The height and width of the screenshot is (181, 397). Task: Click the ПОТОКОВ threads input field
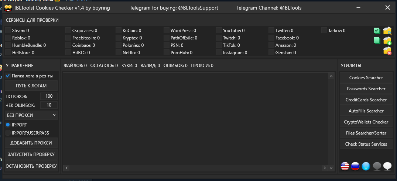pos(49,96)
